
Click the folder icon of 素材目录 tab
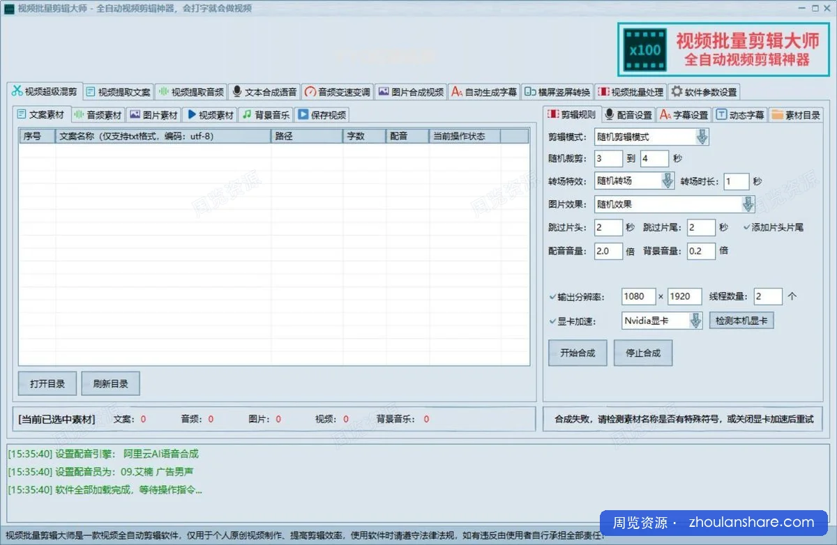777,115
